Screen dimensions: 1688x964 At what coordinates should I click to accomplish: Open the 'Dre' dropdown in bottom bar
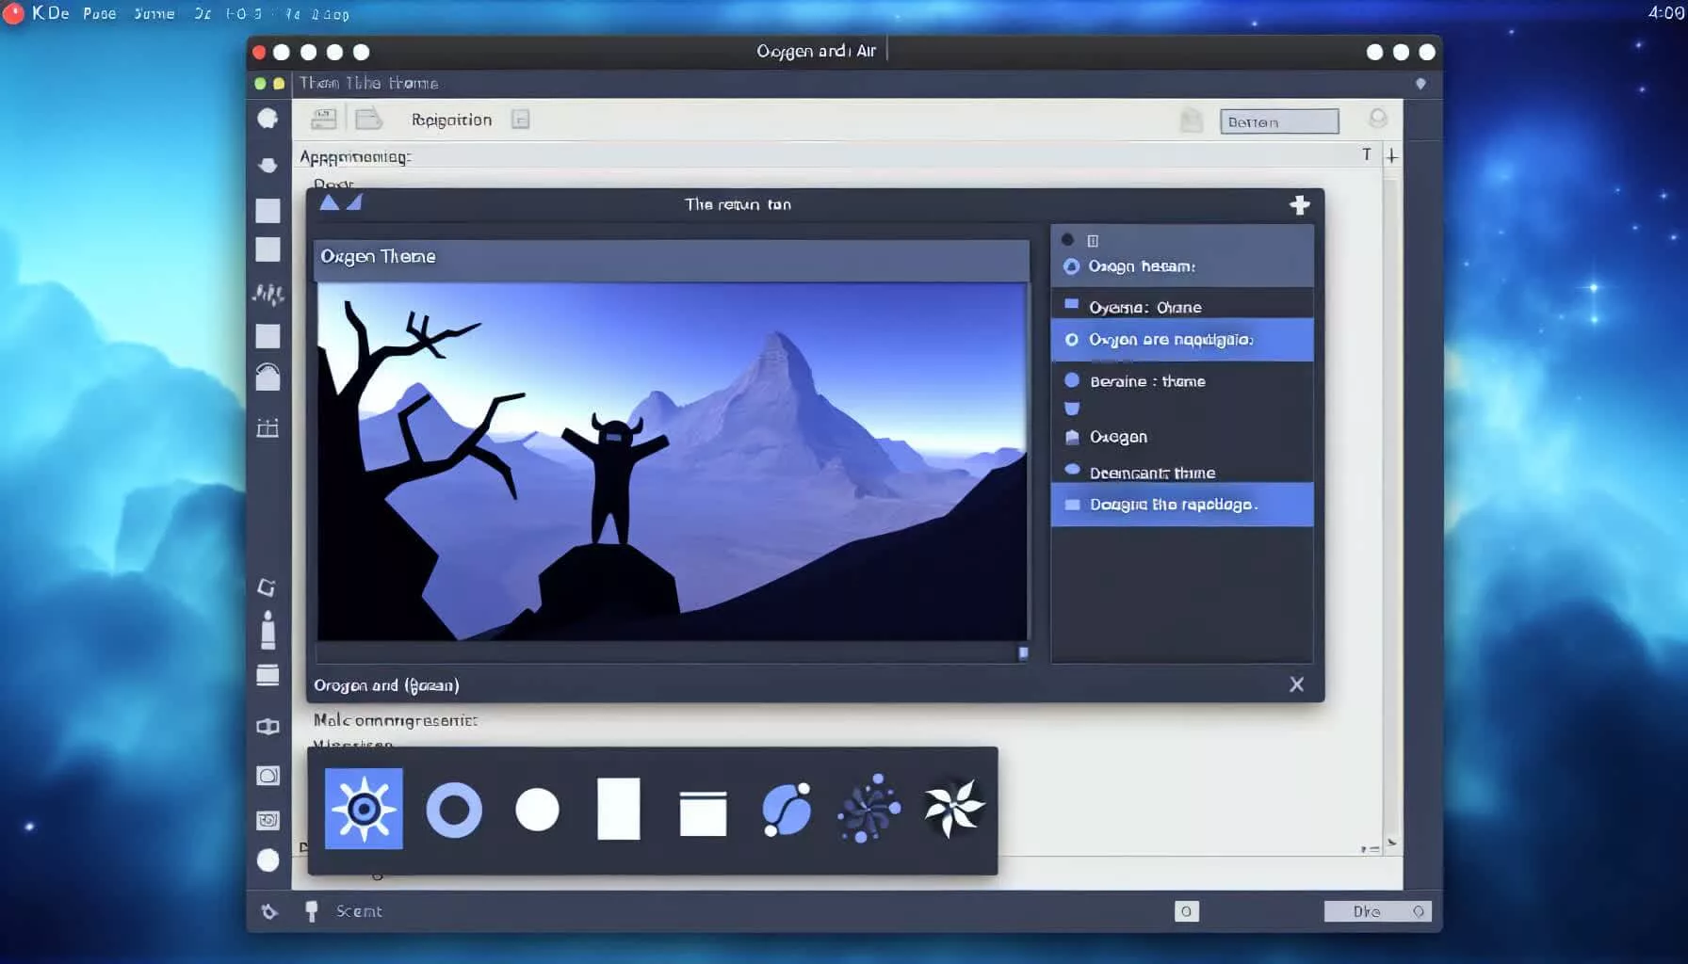pyautogui.click(x=1377, y=911)
